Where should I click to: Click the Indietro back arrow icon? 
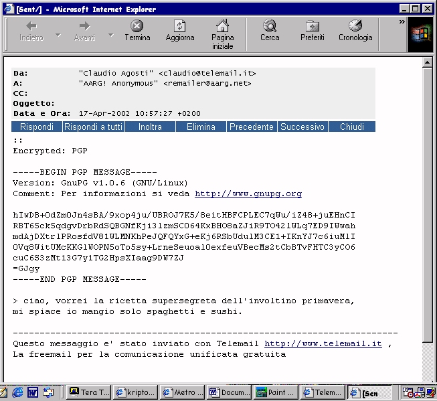click(x=31, y=26)
